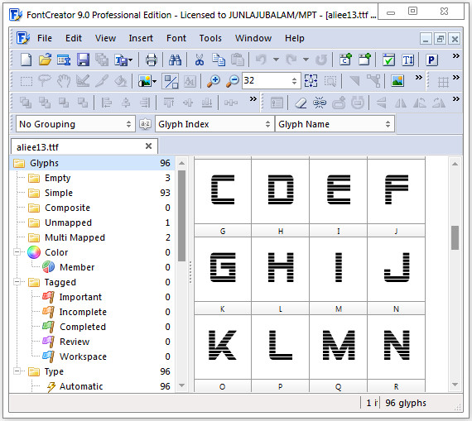The width and height of the screenshot is (472, 421).
Task: Click the background image landscape icon
Action: click(397, 81)
